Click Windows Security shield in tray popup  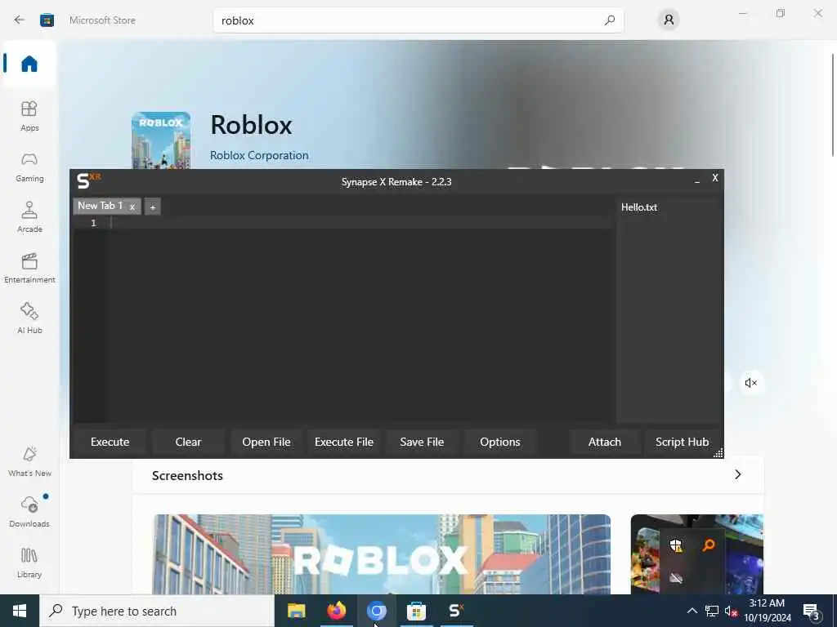pos(676,545)
